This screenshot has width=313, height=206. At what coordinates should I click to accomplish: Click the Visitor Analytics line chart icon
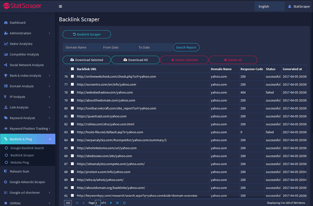tap(6, 44)
